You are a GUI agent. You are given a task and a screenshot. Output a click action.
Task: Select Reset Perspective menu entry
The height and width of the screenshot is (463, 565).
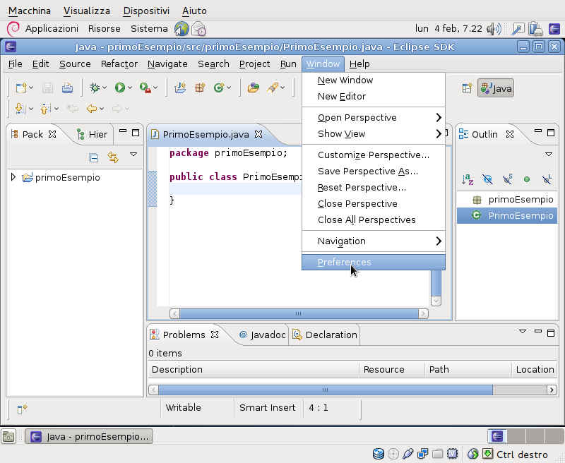point(374,188)
